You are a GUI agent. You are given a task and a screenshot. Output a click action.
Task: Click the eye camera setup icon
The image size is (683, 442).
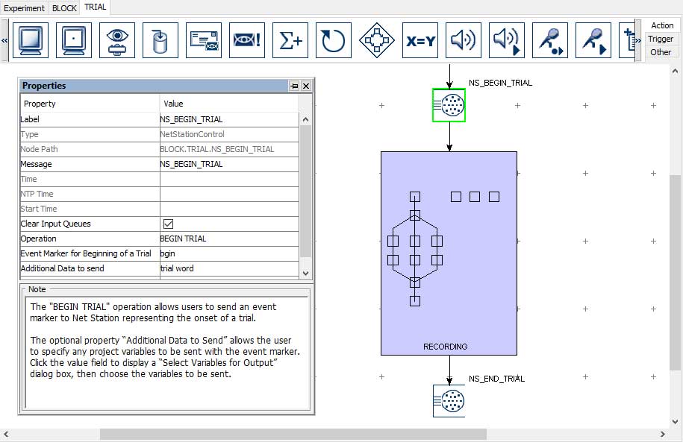(117, 40)
